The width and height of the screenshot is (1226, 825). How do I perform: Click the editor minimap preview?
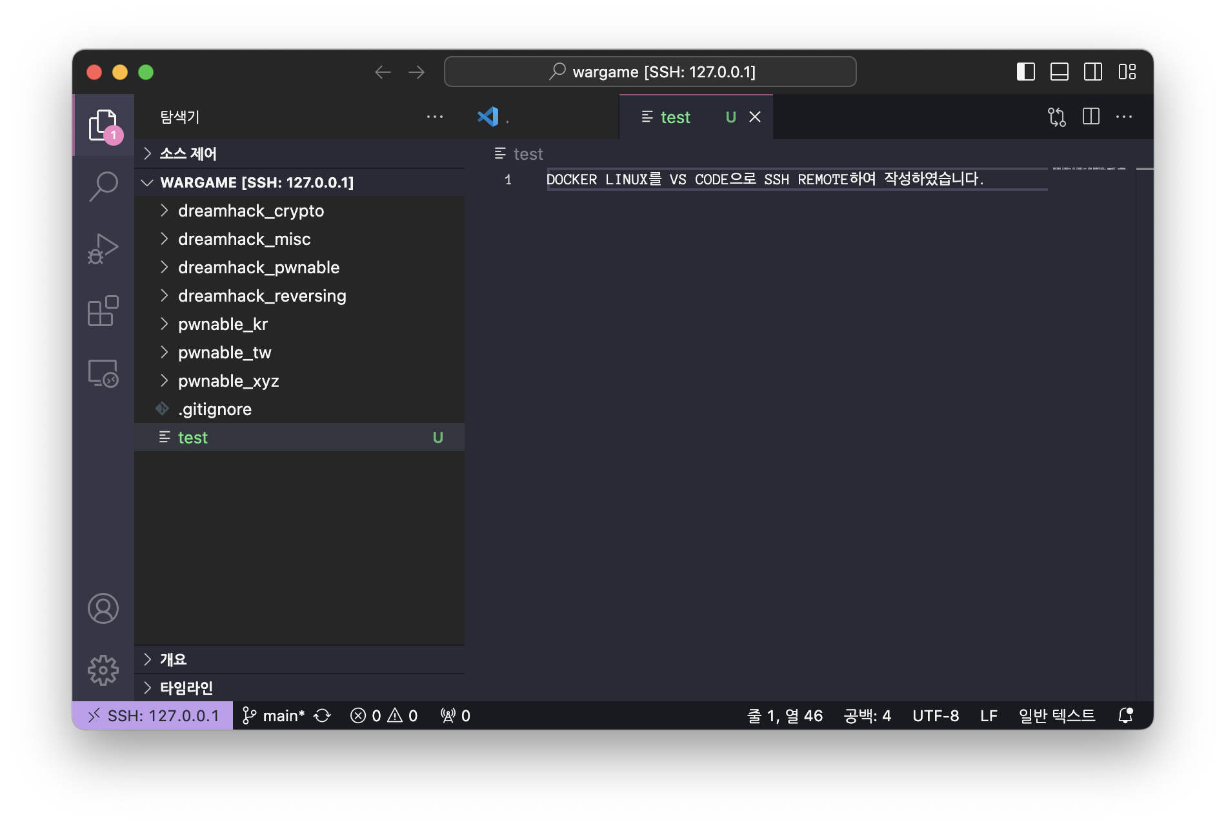tap(1089, 169)
